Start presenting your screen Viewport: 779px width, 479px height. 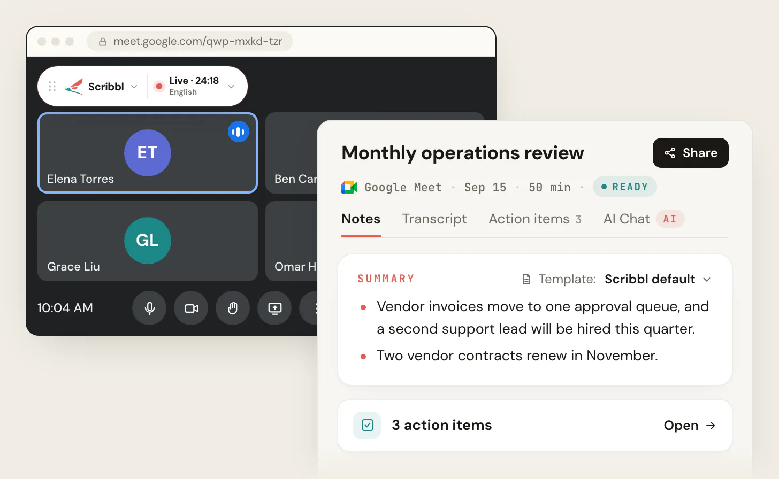(274, 308)
